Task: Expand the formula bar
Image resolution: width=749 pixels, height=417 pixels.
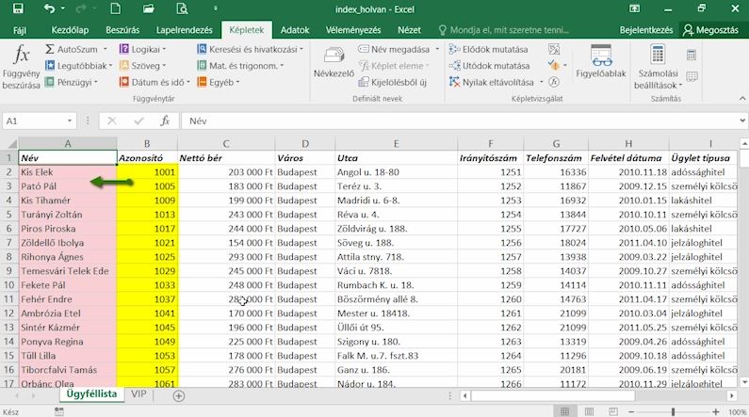Action: [742, 120]
